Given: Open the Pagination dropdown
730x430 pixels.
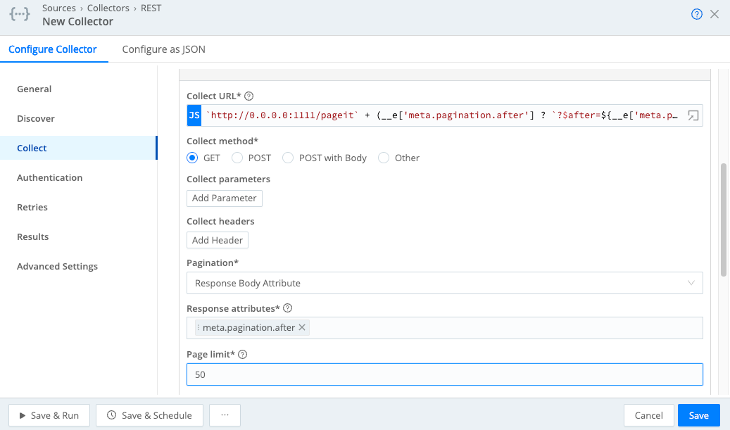Looking at the screenshot, I should [x=444, y=282].
